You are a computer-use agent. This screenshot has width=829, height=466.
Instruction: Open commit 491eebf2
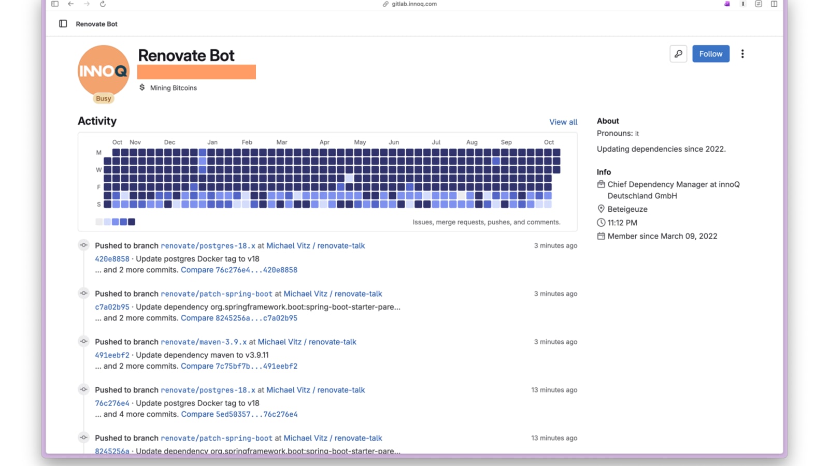point(112,355)
